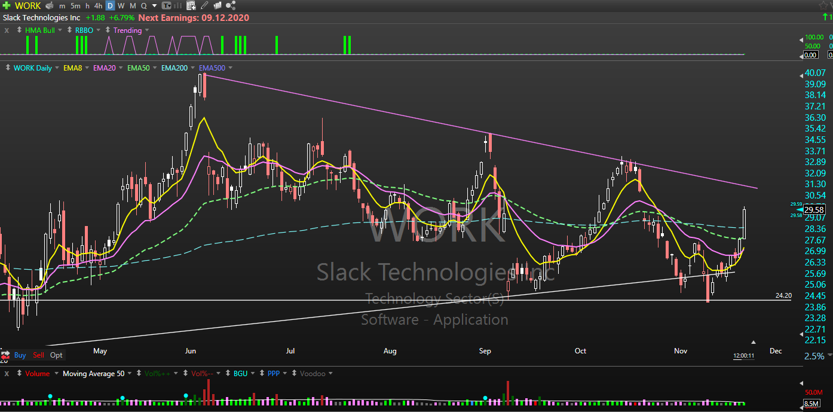Click the green plus add-symbol icon
833x412 pixels.
[x=7, y=6]
